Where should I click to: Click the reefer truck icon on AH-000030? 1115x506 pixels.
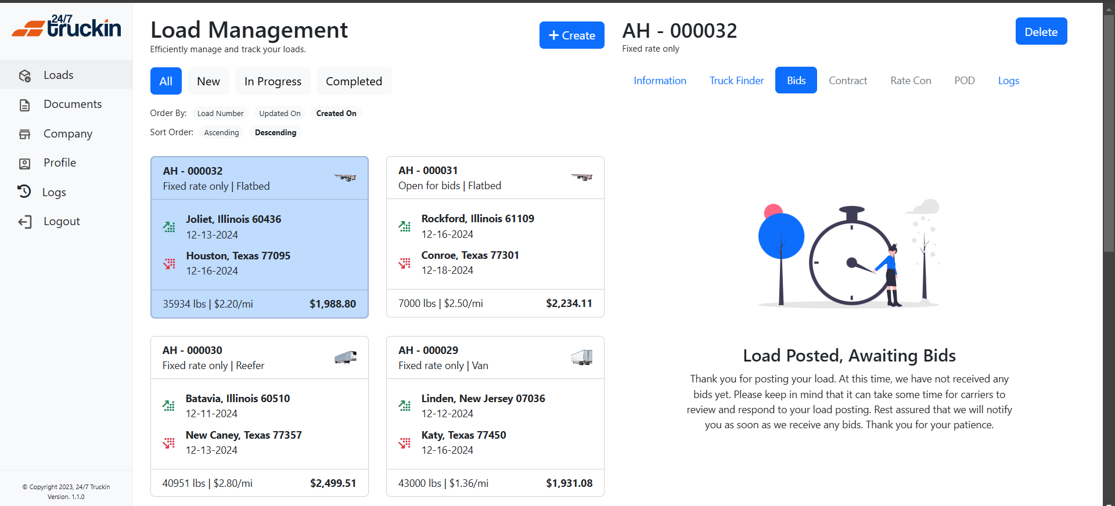(x=346, y=357)
